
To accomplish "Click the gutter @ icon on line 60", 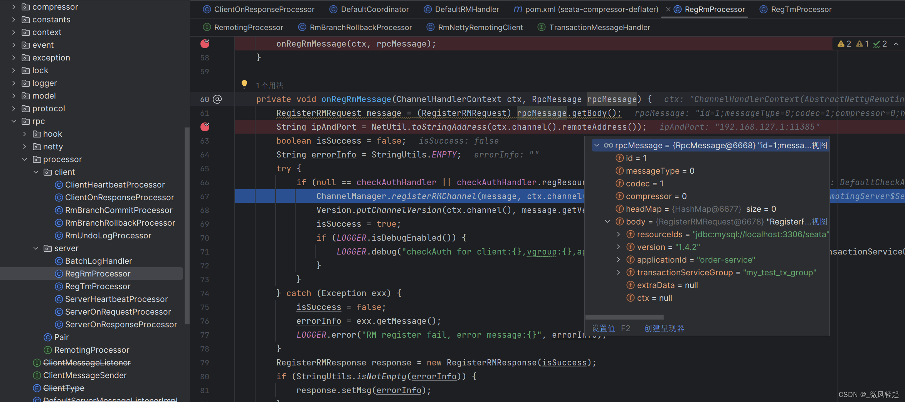I will [x=217, y=99].
